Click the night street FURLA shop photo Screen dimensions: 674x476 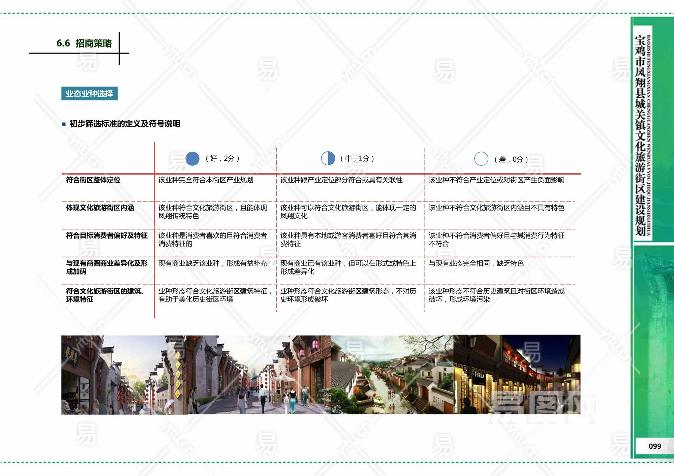pyautogui.click(x=516, y=375)
